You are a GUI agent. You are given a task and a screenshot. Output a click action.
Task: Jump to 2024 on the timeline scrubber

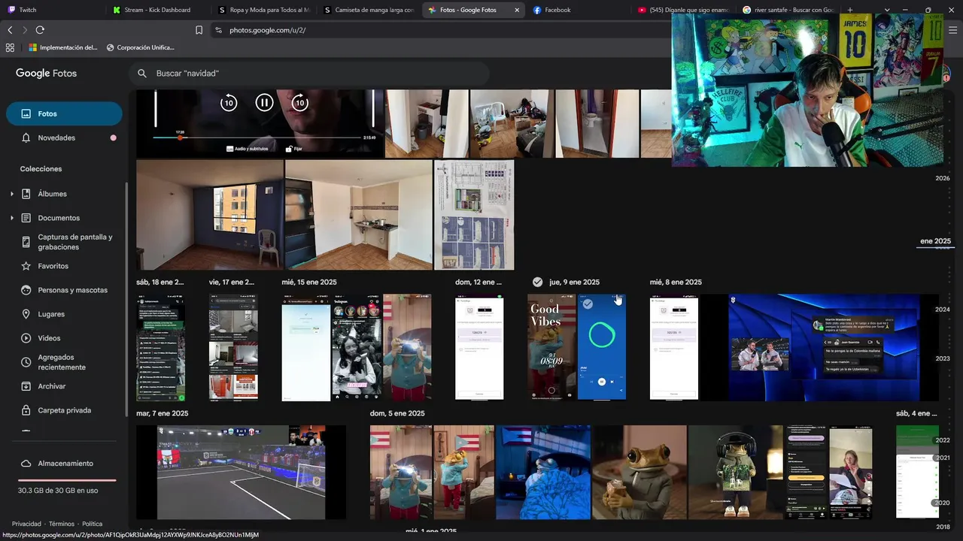click(943, 310)
